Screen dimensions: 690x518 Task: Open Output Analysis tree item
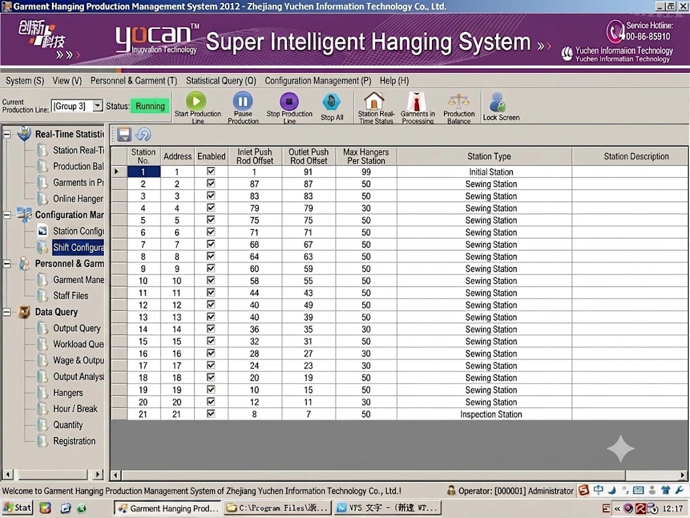click(78, 376)
